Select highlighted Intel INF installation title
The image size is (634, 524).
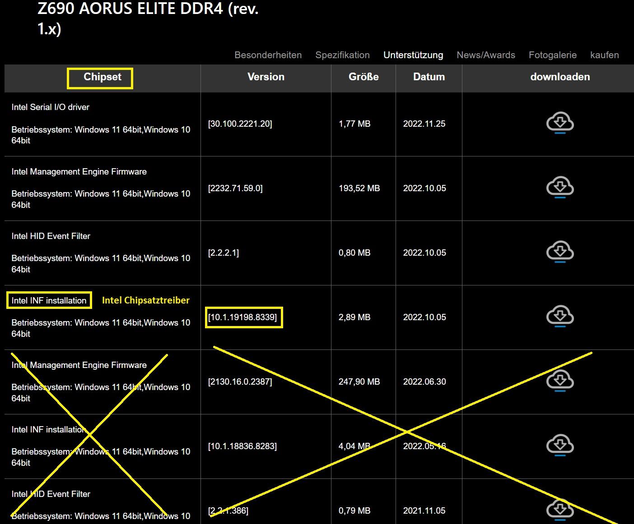tap(49, 300)
